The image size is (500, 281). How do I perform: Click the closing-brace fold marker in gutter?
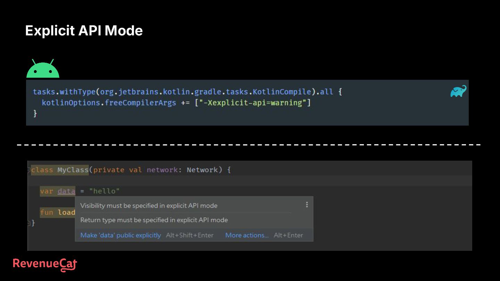[x=29, y=223]
